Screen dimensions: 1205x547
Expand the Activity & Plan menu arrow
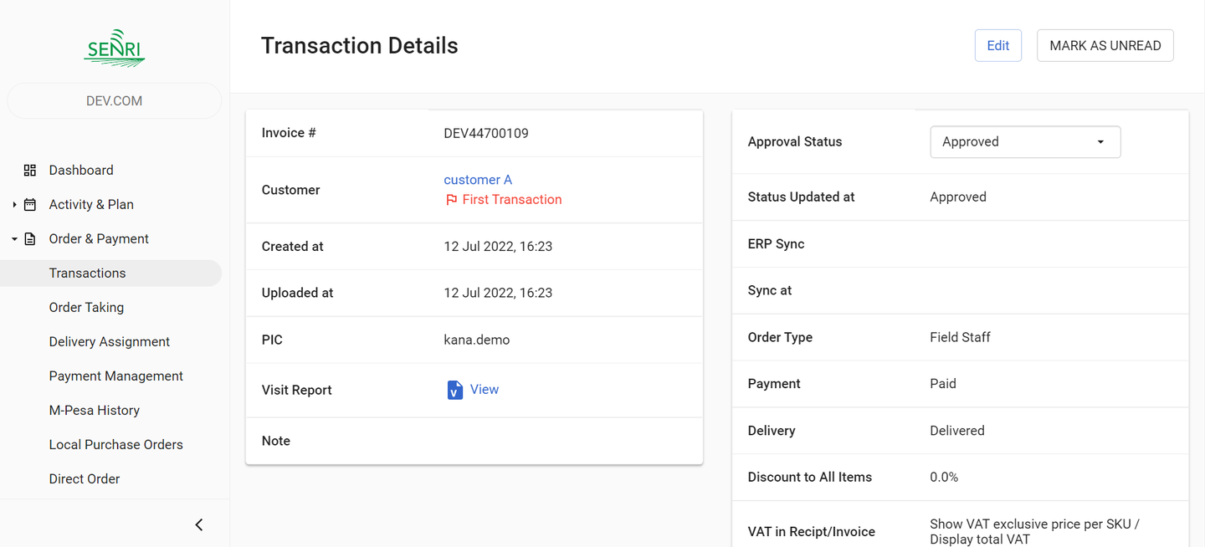[14, 205]
